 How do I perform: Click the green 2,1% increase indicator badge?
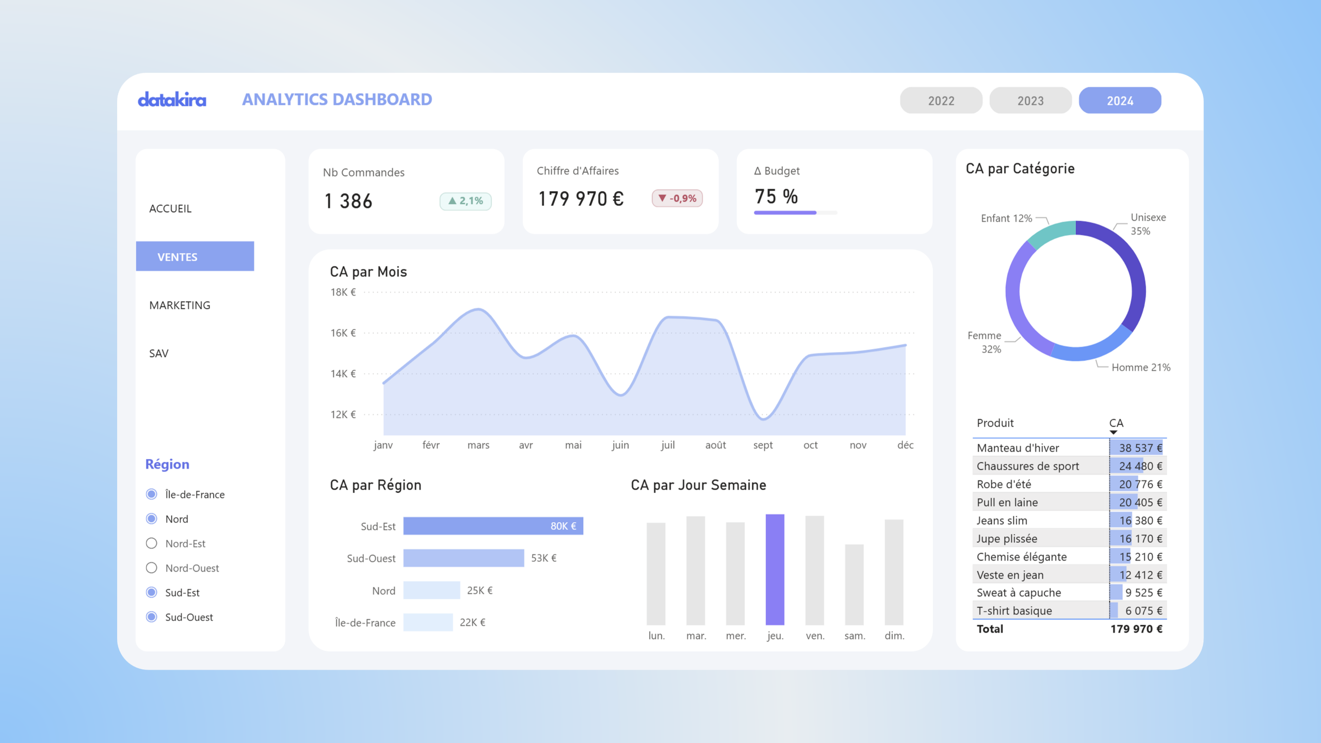[465, 201]
